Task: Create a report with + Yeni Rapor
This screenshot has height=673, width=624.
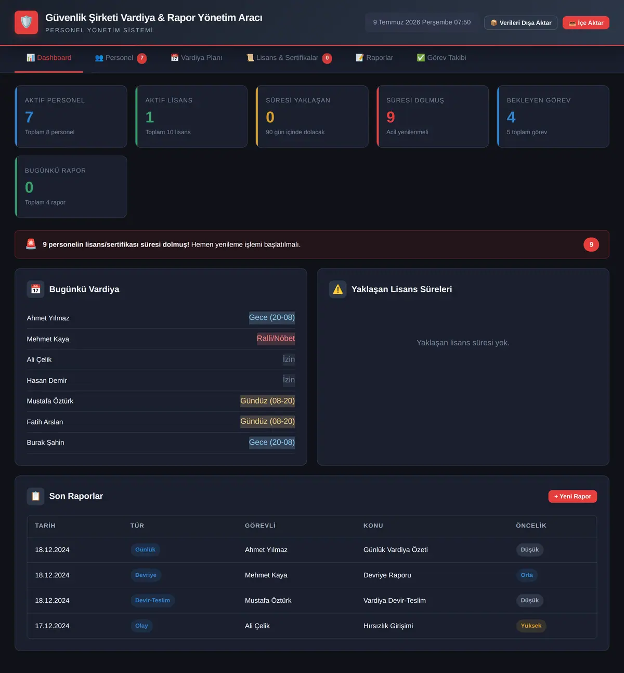Action: tap(573, 496)
